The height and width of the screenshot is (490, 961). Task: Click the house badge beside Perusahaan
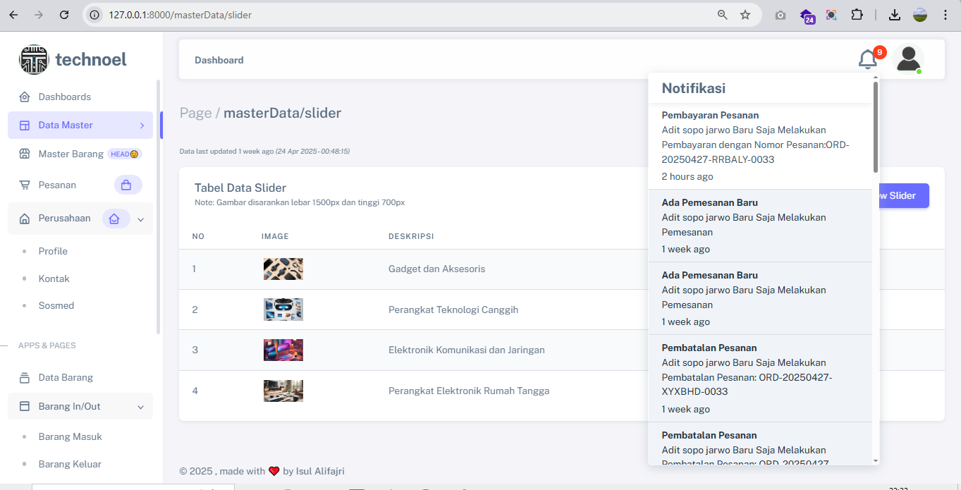115,219
